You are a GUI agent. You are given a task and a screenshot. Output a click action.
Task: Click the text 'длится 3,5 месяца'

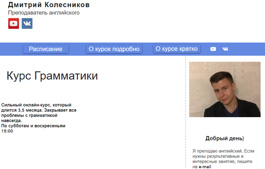tap(22, 110)
